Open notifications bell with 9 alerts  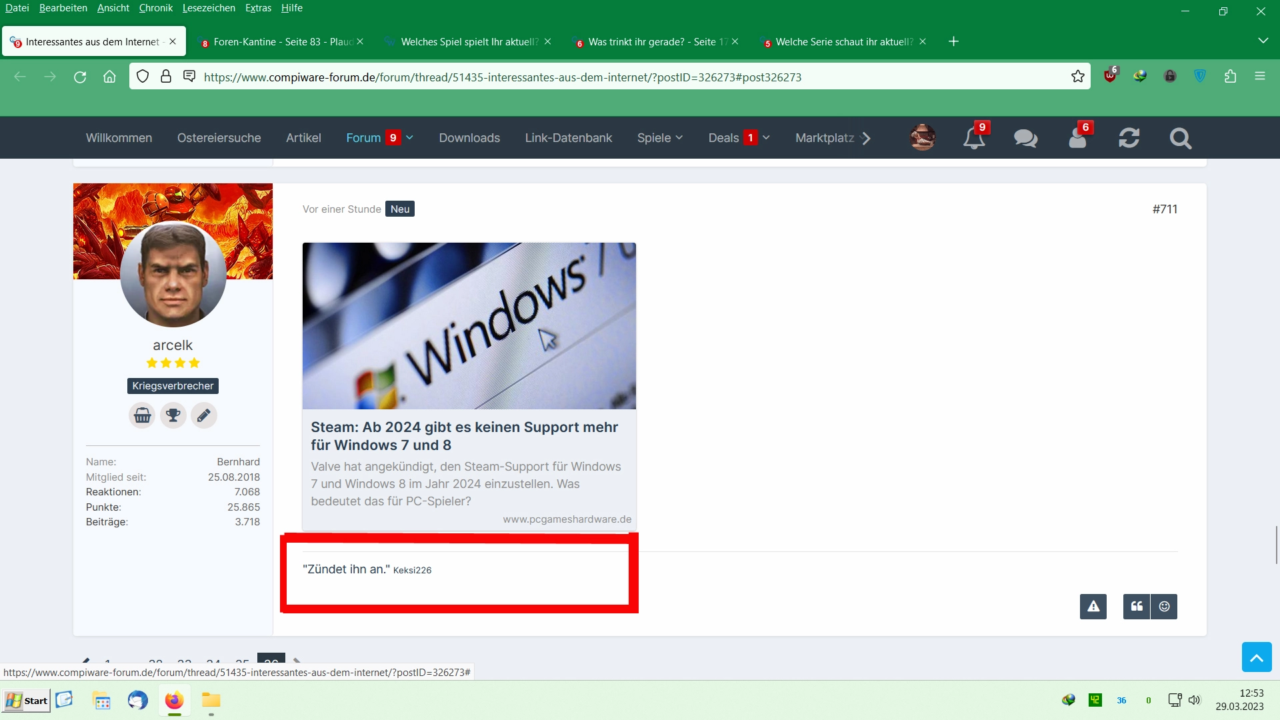pos(975,137)
